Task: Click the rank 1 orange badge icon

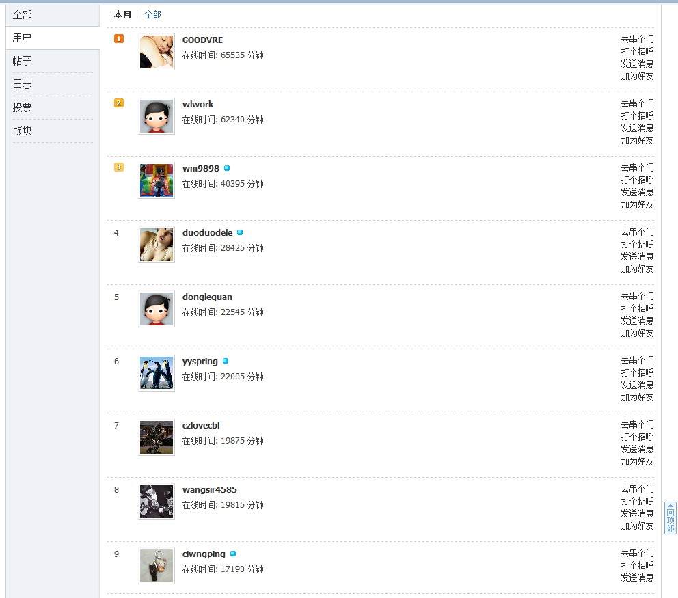Action: (119, 39)
